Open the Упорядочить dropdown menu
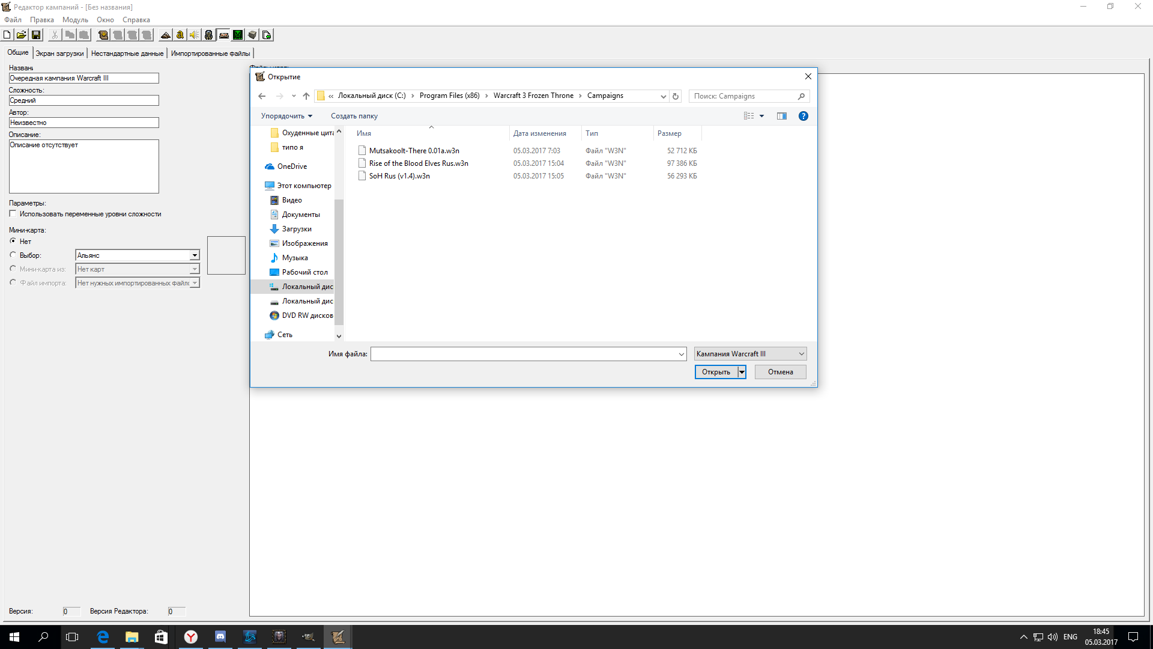Image resolution: width=1153 pixels, height=649 pixels. [x=286, y=116]
